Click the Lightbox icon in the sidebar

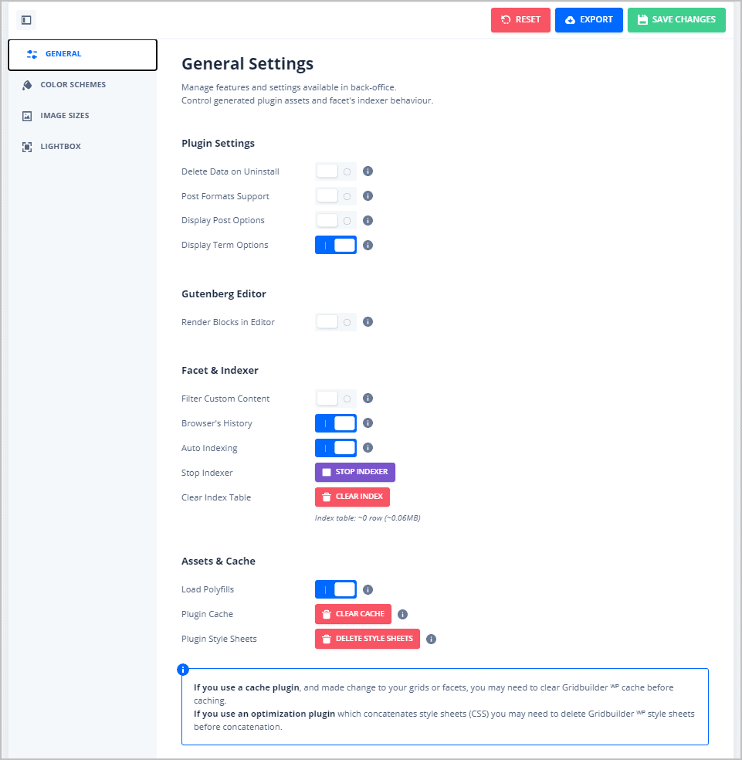[x=27, y=146]
